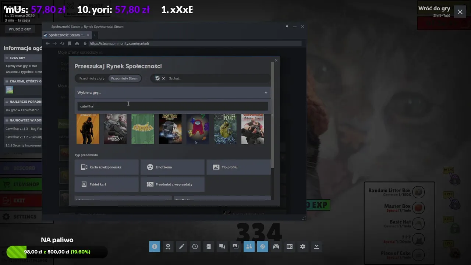Image resolution: width=471 pixels, height=265 pixels.
Task: Open the REC game recording icon
Action: pyautogui.click(x=290, y=247)
